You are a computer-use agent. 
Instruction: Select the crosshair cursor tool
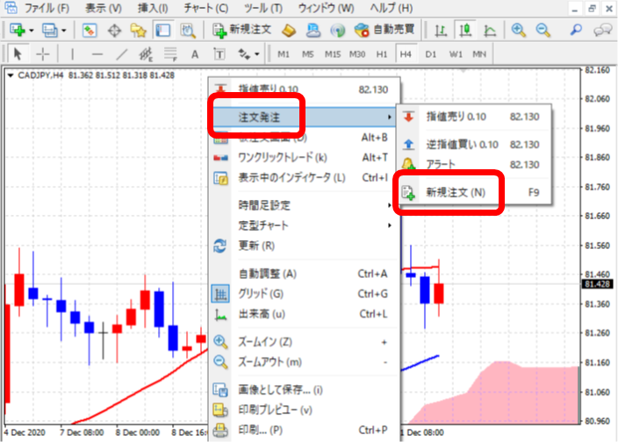pyautogui.click(x=42, y=53)
